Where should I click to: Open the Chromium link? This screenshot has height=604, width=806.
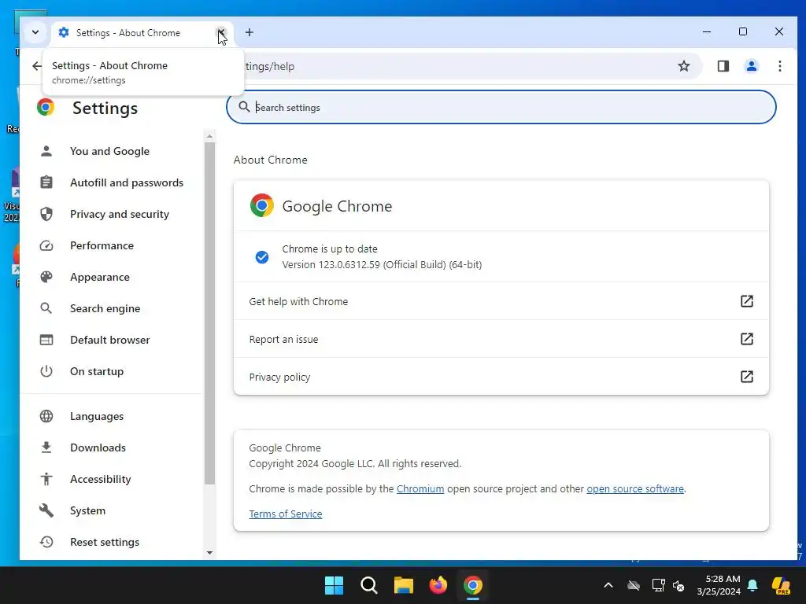(420, 488)
